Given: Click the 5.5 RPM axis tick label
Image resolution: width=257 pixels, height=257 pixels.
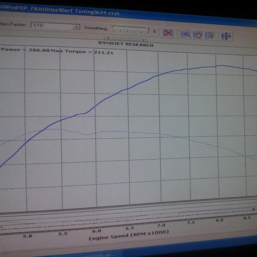Looking at the screenshot, I should [63, 234].
